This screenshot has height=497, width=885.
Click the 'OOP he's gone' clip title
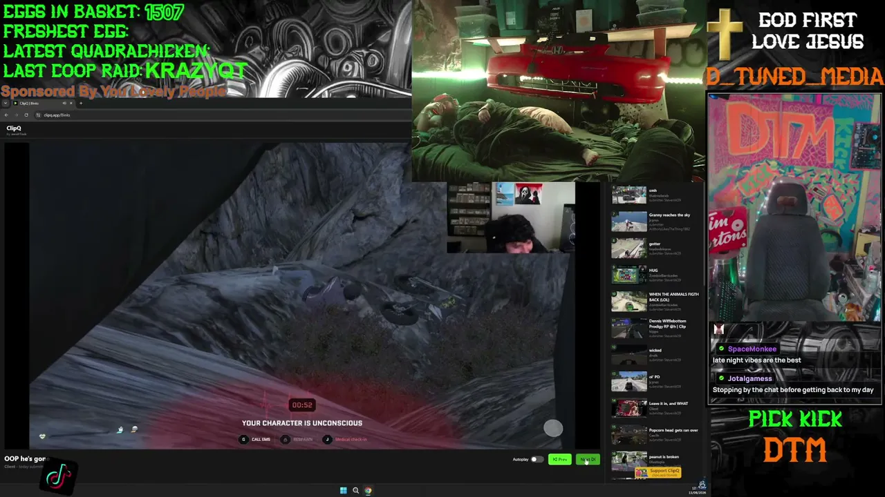click(25, 459)
